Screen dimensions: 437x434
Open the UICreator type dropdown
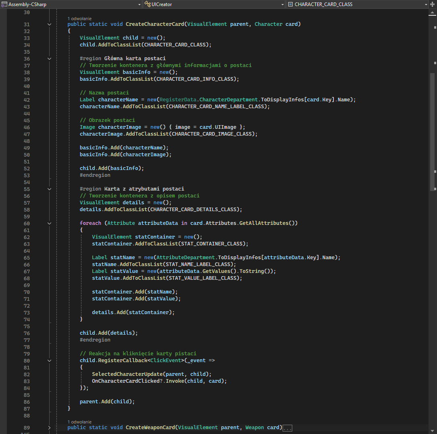[x=283, y=4]
